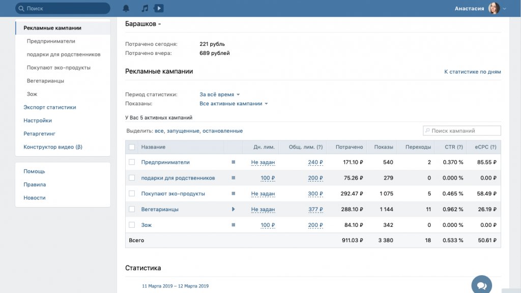Expand the 'Все активные кампании' filter dropdown
Viewport: 521px width, 293px height.
(234, 104)
